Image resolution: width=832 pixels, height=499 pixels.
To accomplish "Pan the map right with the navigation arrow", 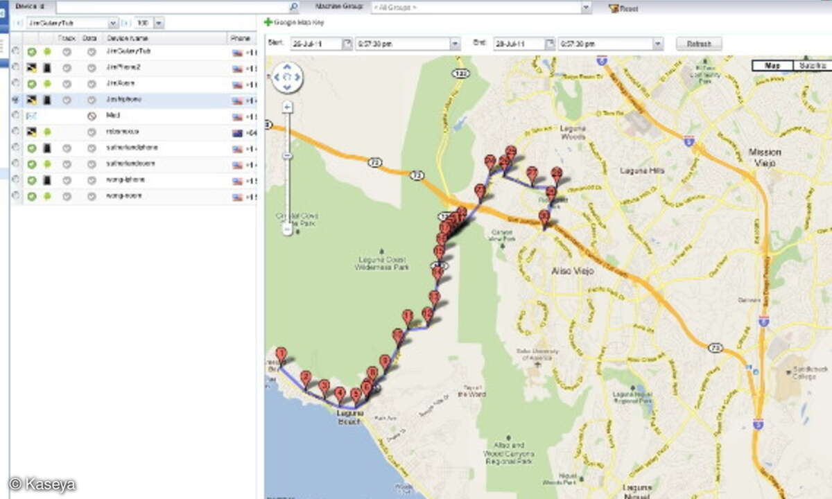I will point(297,78).
